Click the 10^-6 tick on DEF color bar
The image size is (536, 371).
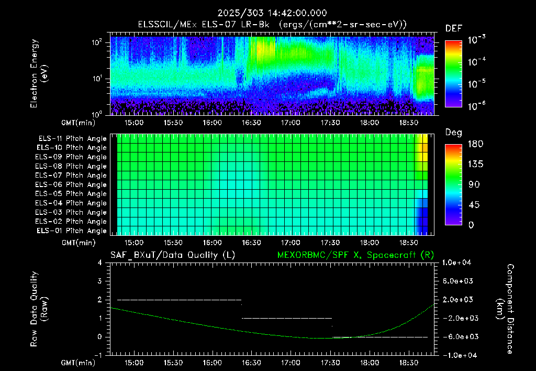click(x=476, y=106)
